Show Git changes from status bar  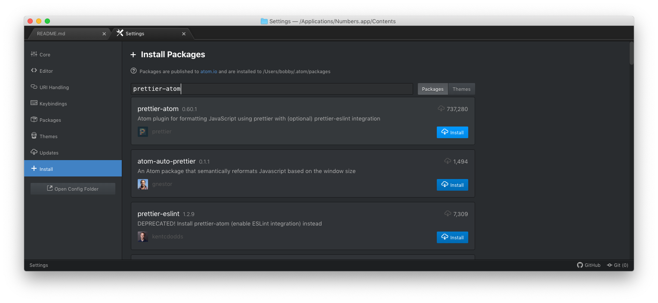pos(617,265)
